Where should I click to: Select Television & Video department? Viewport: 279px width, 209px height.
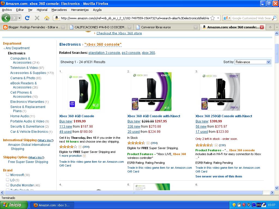[24, 68]
